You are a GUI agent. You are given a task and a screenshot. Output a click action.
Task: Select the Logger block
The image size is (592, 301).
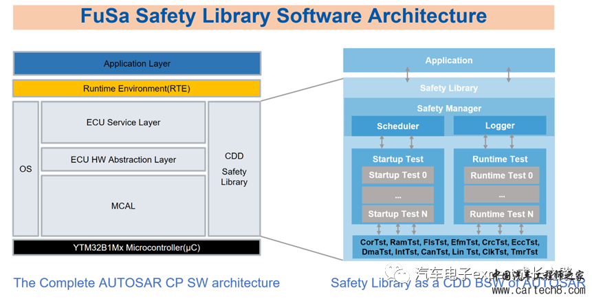pos(500,126)
